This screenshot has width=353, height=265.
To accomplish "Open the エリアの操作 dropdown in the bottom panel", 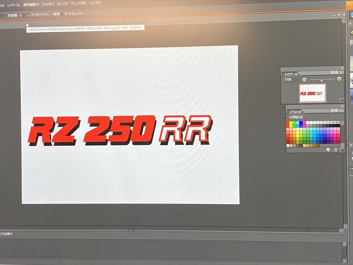I will tap(8, 234).
